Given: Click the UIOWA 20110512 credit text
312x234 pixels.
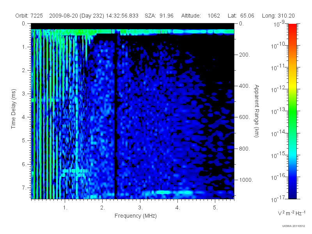Looking at the screenshot, I should click(x=294, y=226).
